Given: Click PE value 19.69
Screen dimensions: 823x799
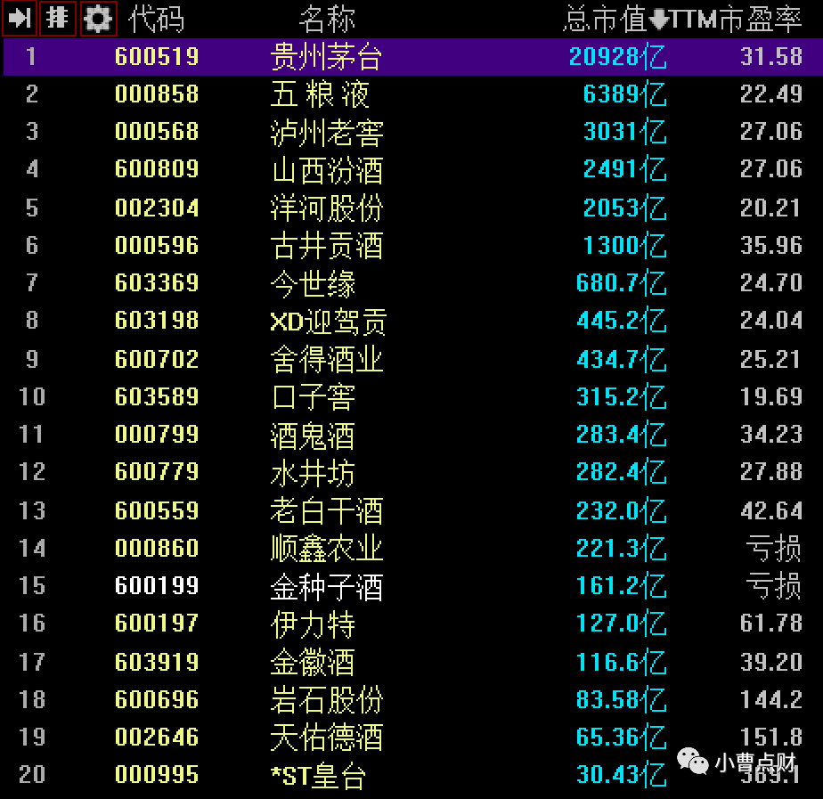Looking at the screenshot, I should pyautogui.click(x=771, y=396).
